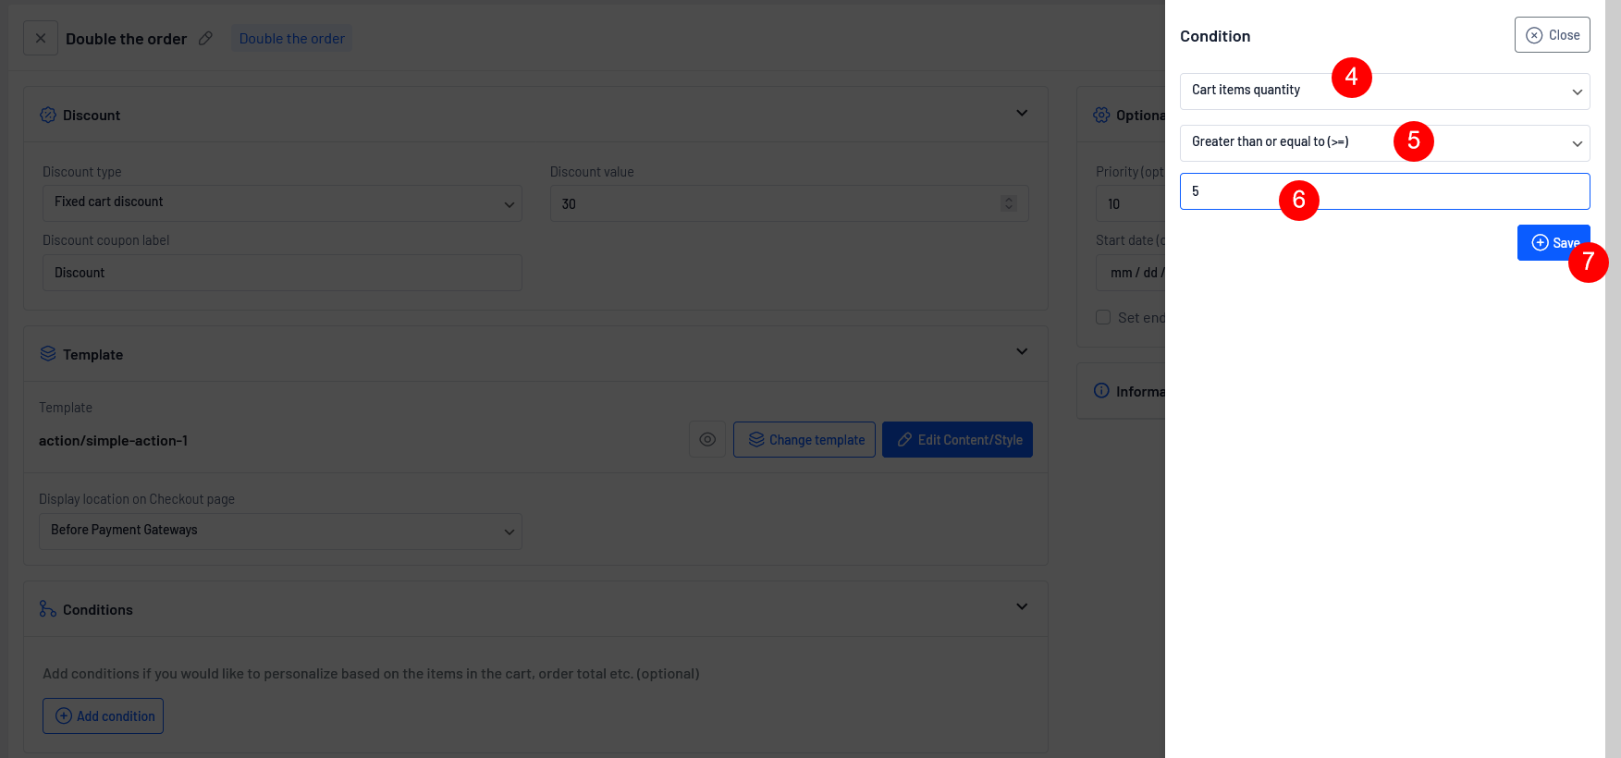Click the Discount section badge icon

click(48, 116)
